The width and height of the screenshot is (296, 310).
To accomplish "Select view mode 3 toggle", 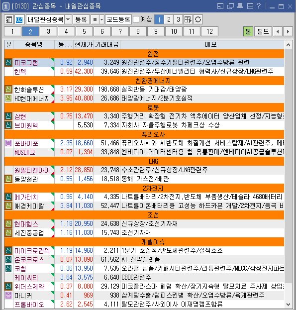I will pyautogui.click(x=178, y=19).
